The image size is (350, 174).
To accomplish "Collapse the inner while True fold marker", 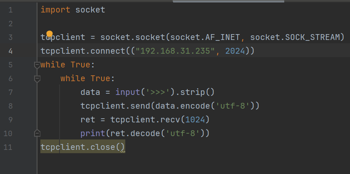I will tap(37, 79).
